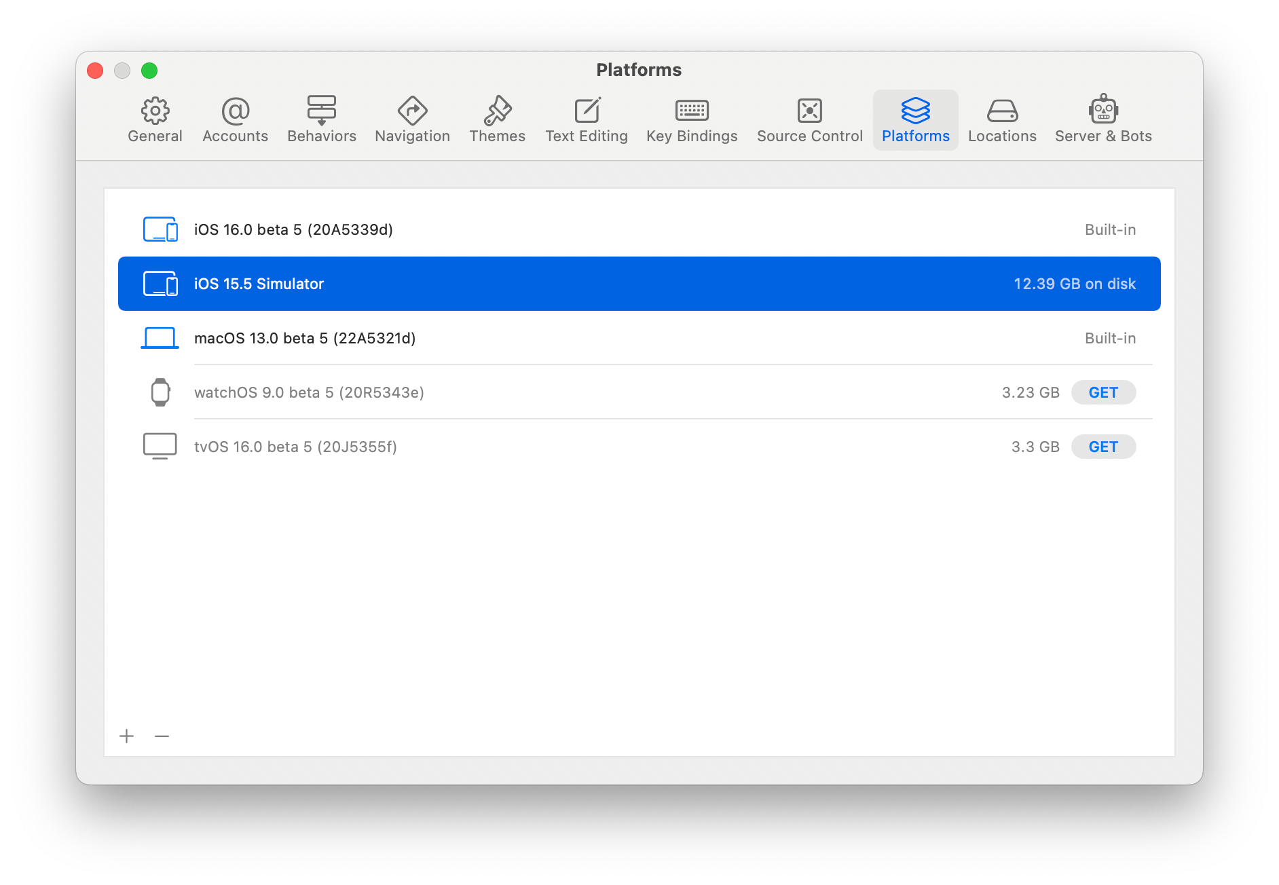This screenshot has width=1279, height=885.
Task: Switch to the Themes tab label
Action: (498, 136)
